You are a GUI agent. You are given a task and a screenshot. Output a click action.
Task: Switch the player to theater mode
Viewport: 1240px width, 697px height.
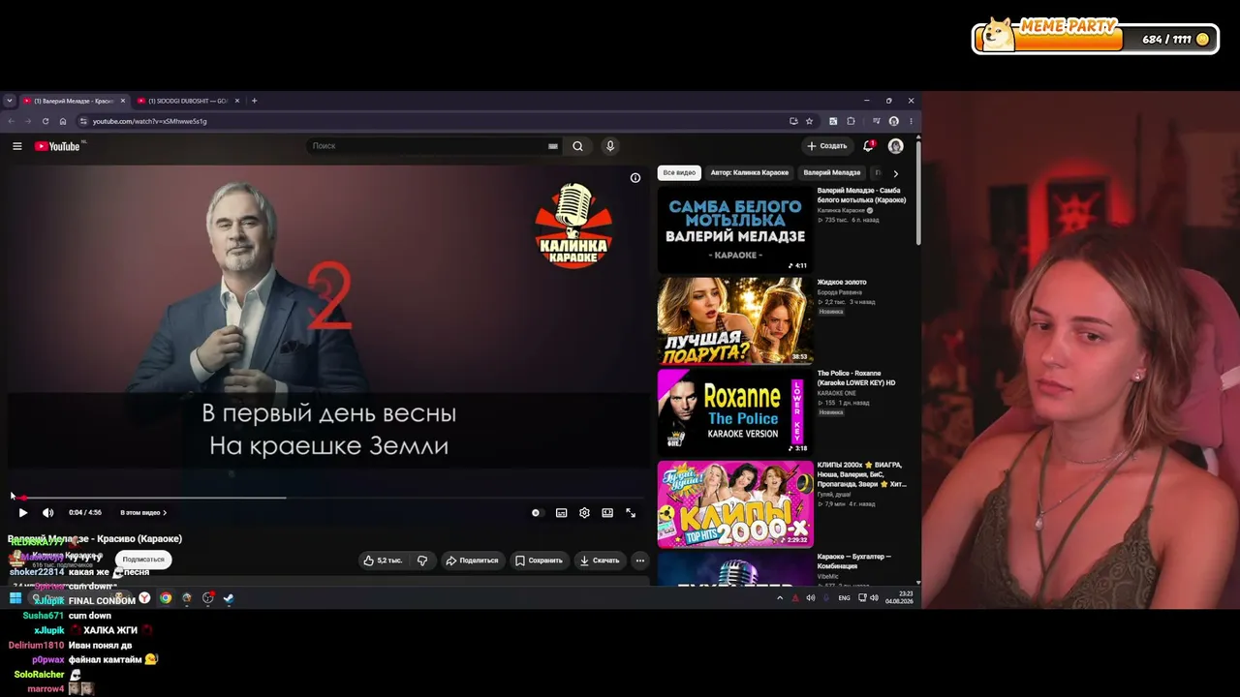607,513
